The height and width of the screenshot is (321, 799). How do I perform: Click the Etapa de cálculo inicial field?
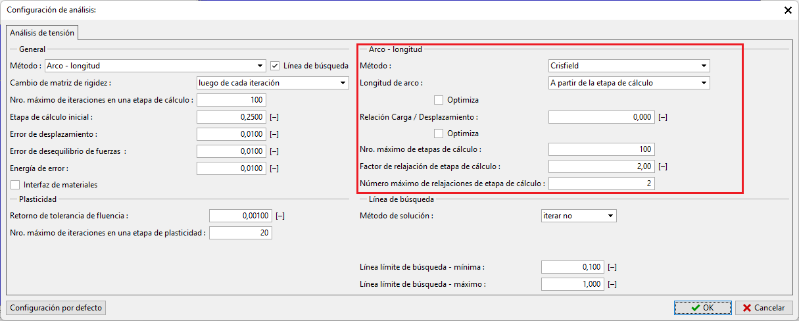pyautogui.click(x=231, y=117)
